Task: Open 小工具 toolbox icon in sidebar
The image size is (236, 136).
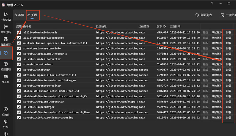Action: point(6,76)
